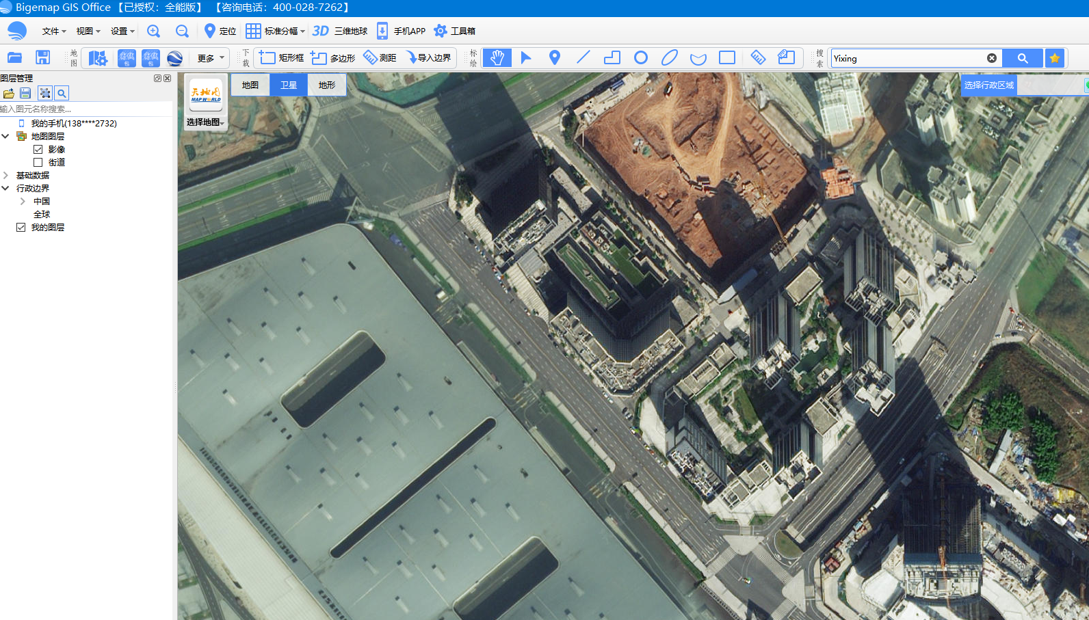This screenshot has width=1089, height=620.
Task: Click the 选择行政区域 button
Action: click(988, 85)
